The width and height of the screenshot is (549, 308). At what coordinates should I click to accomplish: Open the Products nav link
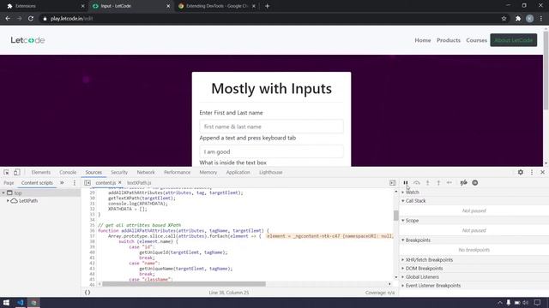(448, 40)
